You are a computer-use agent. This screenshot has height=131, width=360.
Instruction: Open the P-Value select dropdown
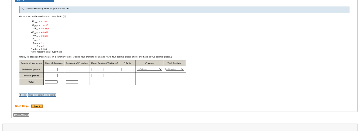(x=149, y=69)
